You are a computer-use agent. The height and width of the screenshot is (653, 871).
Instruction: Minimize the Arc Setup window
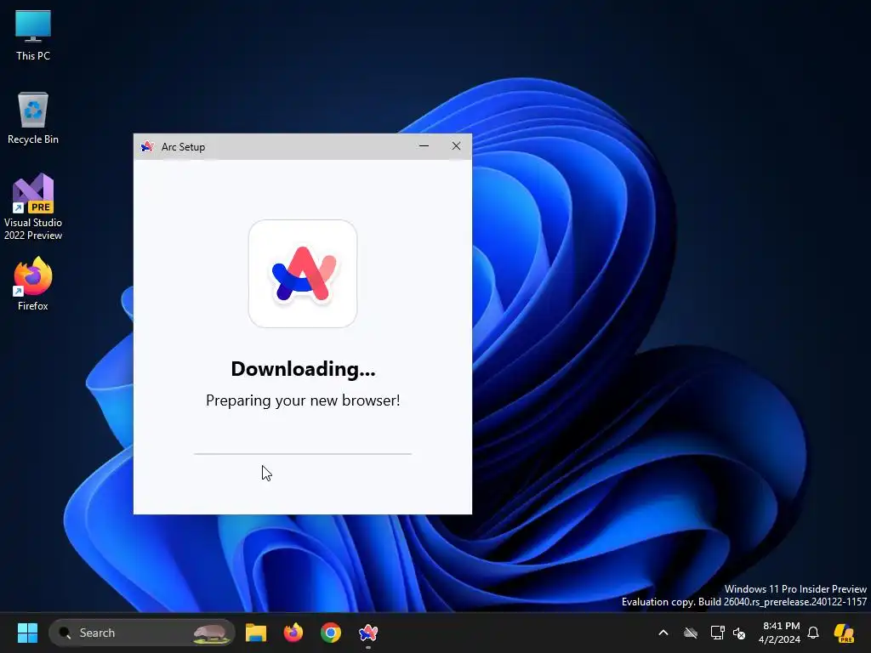424,146
